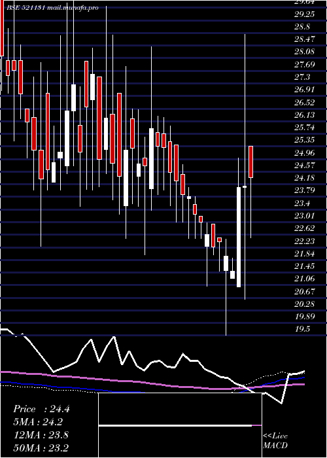
Task: Click the 27.3 axis value
Action: [x=302, y=77]
